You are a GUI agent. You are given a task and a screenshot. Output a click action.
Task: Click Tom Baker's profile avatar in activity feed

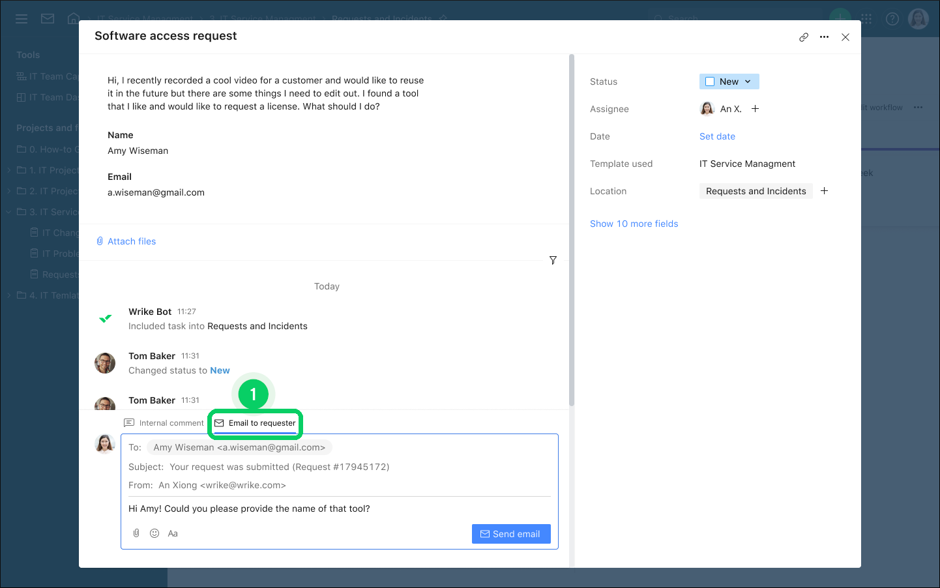(105, 363)
